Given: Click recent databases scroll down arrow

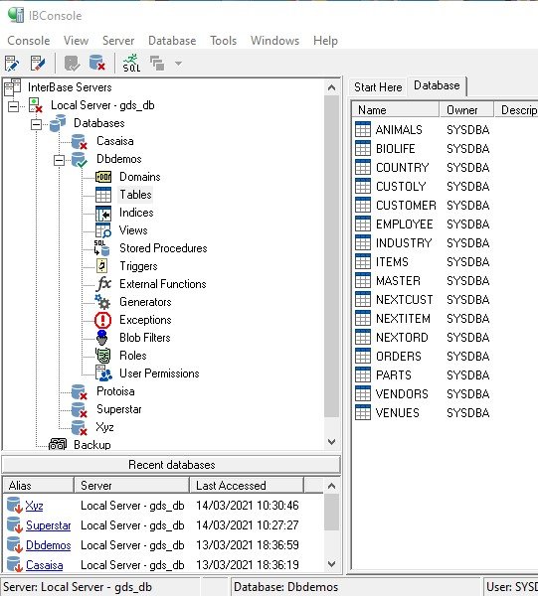Looking at the screenshot, I should pos(331,563).
